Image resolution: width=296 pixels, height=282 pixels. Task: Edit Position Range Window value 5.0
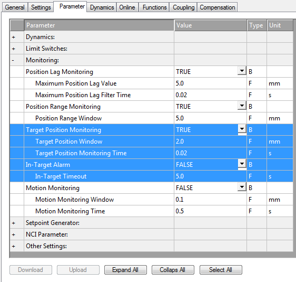point(210,118)
